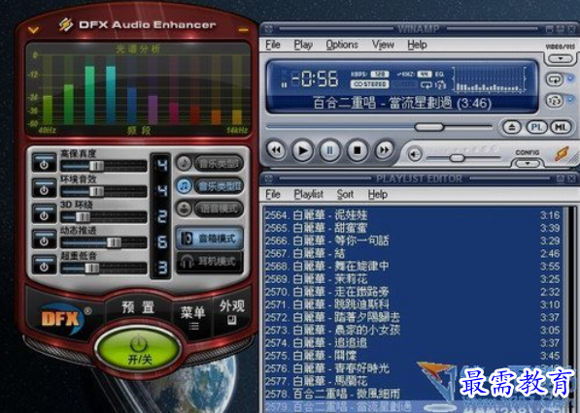Click Winamp Stop button
The image size is (580, 413).
tap(357, 150)
